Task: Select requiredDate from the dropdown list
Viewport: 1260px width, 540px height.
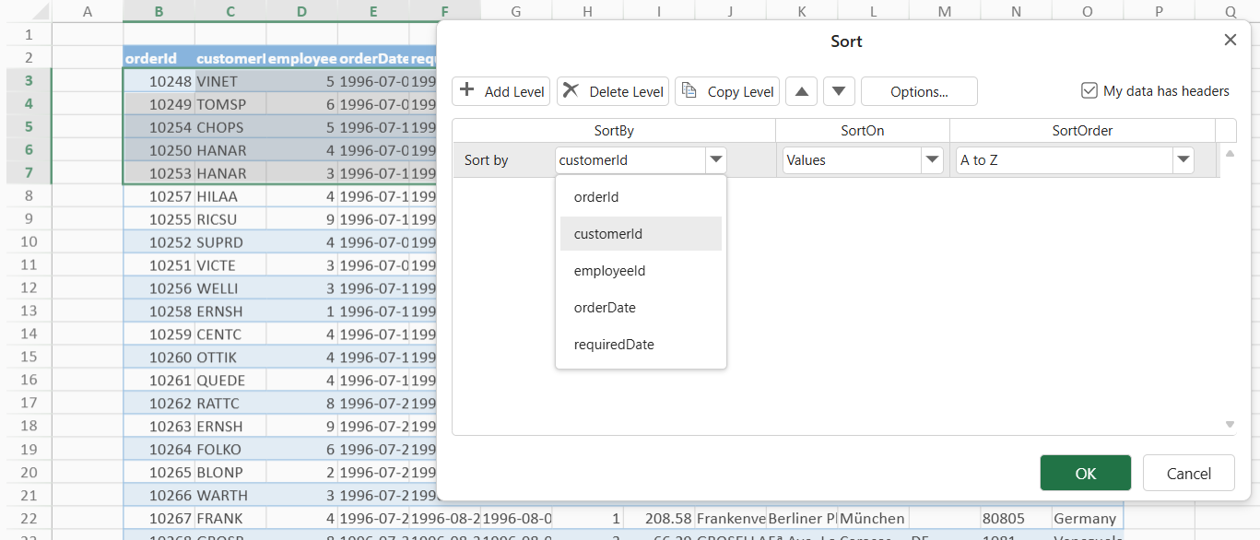Action: click(614, 345)
